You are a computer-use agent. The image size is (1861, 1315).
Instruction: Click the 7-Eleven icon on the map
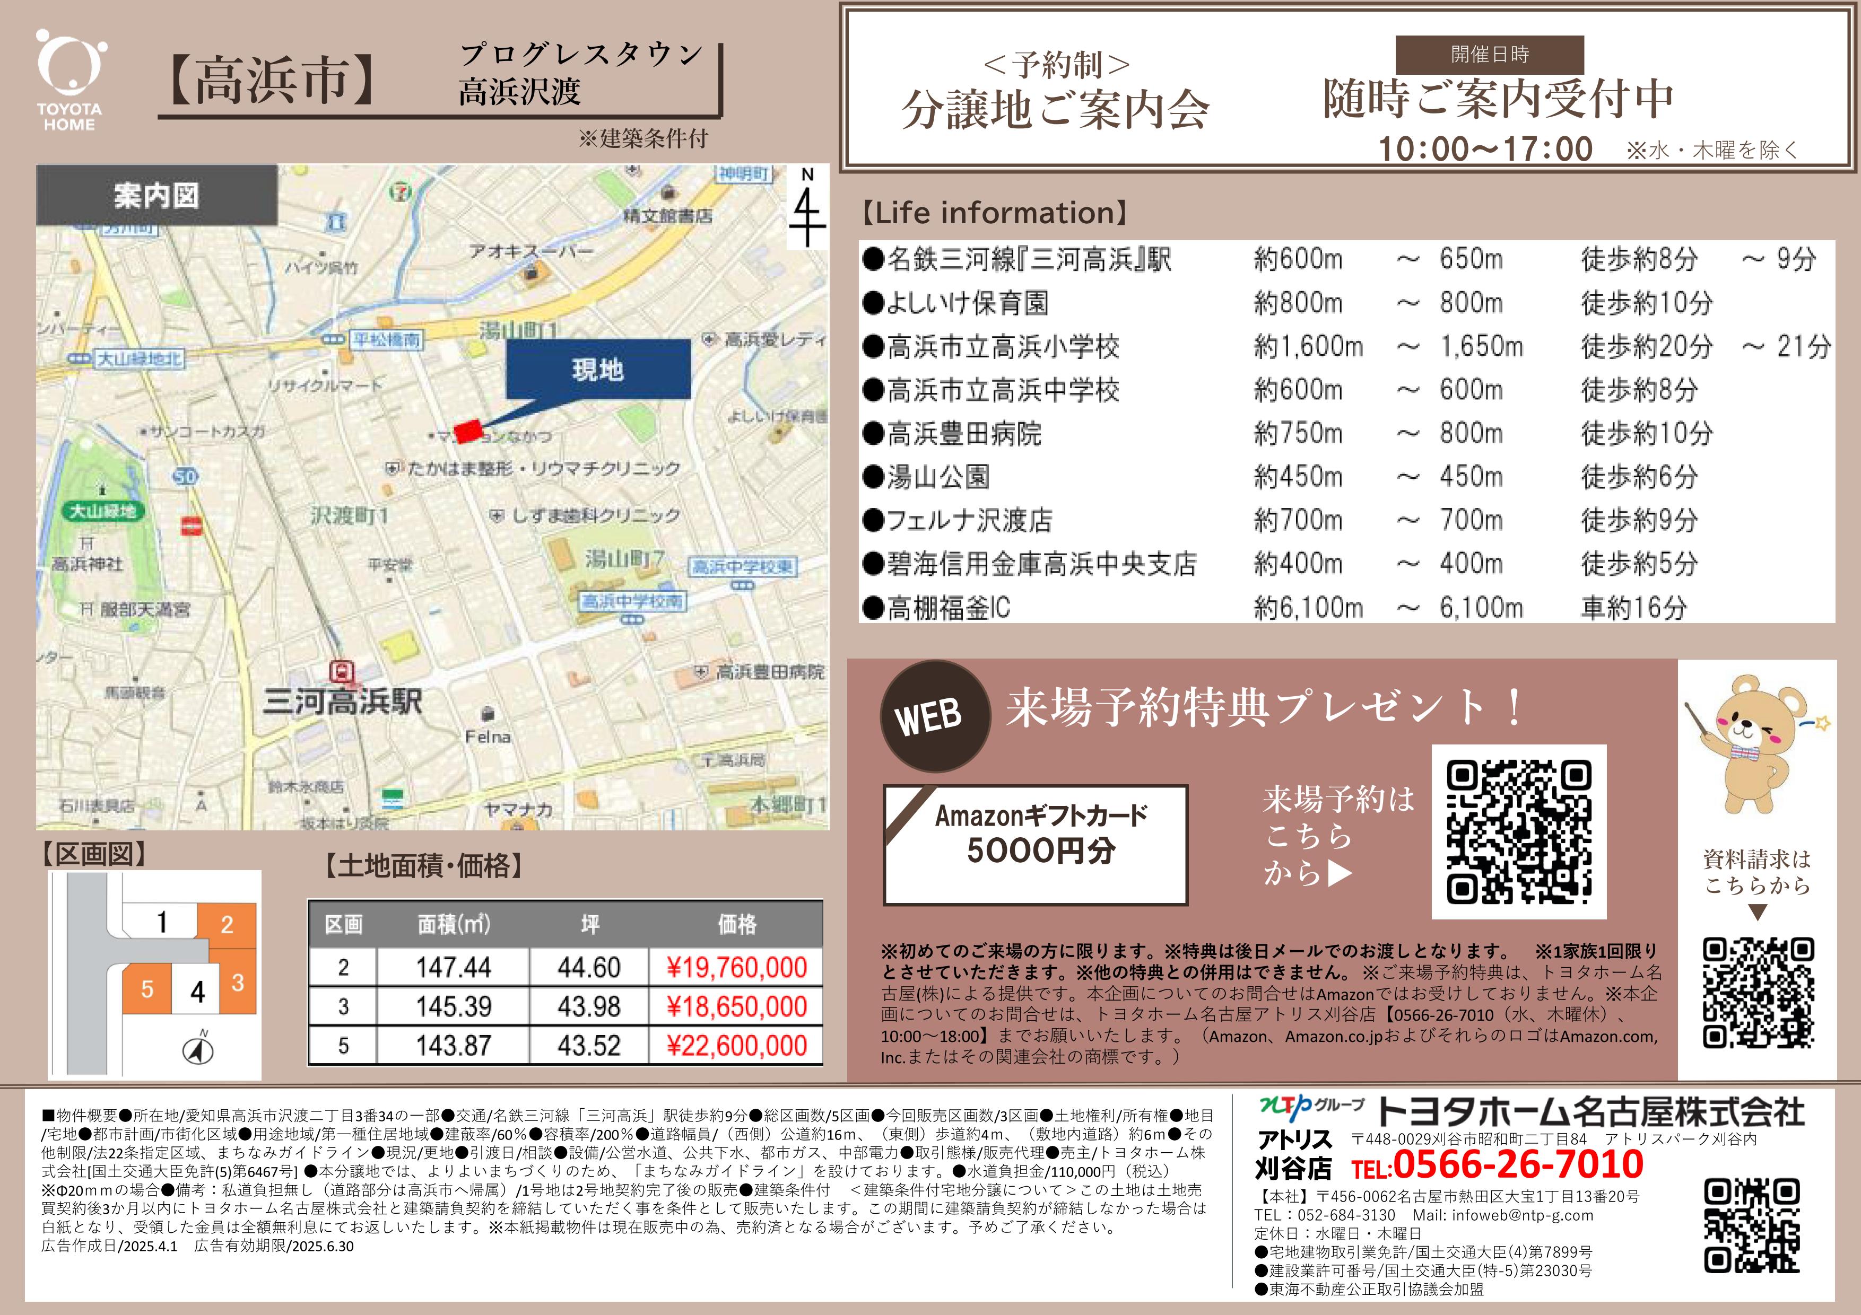[401, 192]
